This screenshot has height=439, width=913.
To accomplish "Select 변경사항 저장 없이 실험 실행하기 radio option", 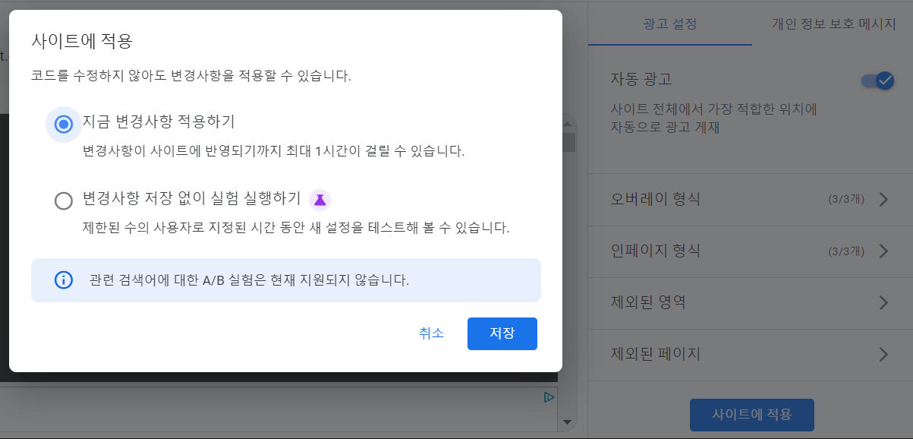I will [x=64, y=201].
